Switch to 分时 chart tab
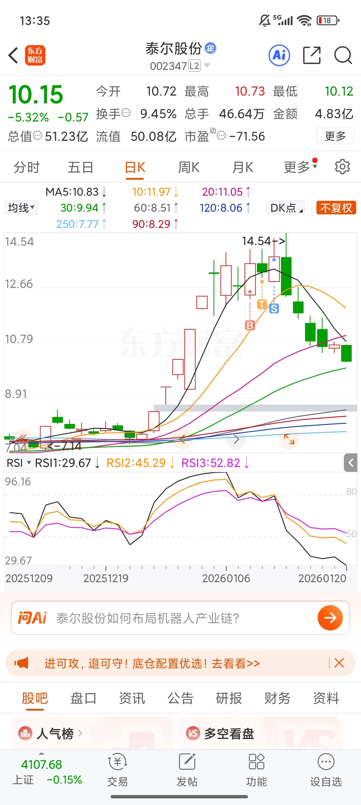Viewport: 361px width, 805px height. [26, 167]
